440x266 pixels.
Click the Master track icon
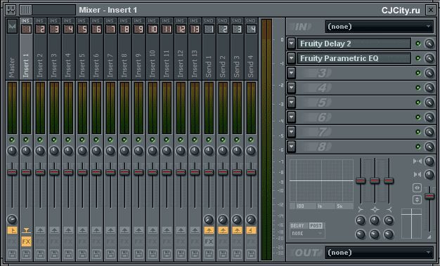point(12,27)
